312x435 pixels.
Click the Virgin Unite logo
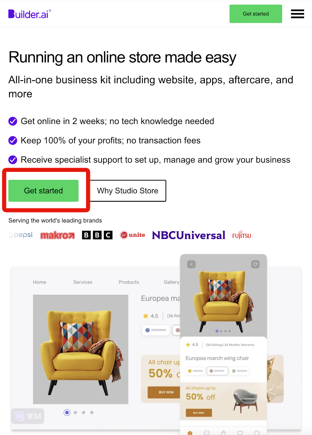(x=132, y=235)
